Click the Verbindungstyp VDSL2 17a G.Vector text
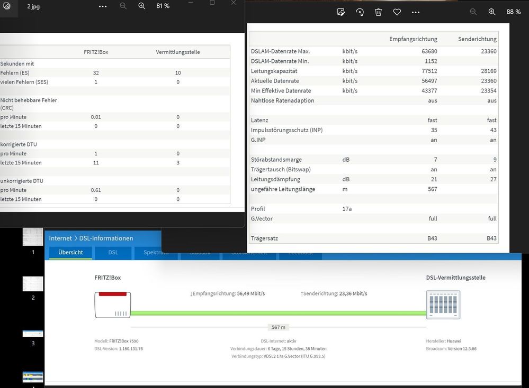The image size is (529, 388). click(279, 356)
